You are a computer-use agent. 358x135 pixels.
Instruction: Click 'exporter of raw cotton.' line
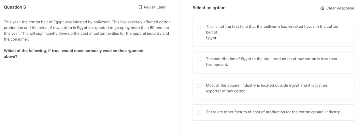[226, 91]
